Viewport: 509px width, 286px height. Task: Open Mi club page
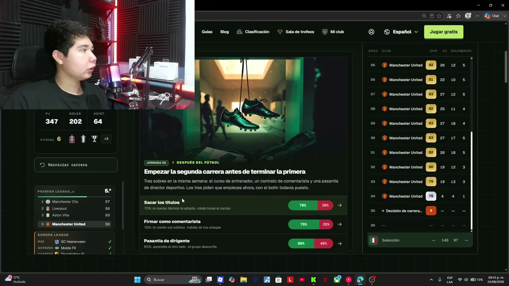333,32
